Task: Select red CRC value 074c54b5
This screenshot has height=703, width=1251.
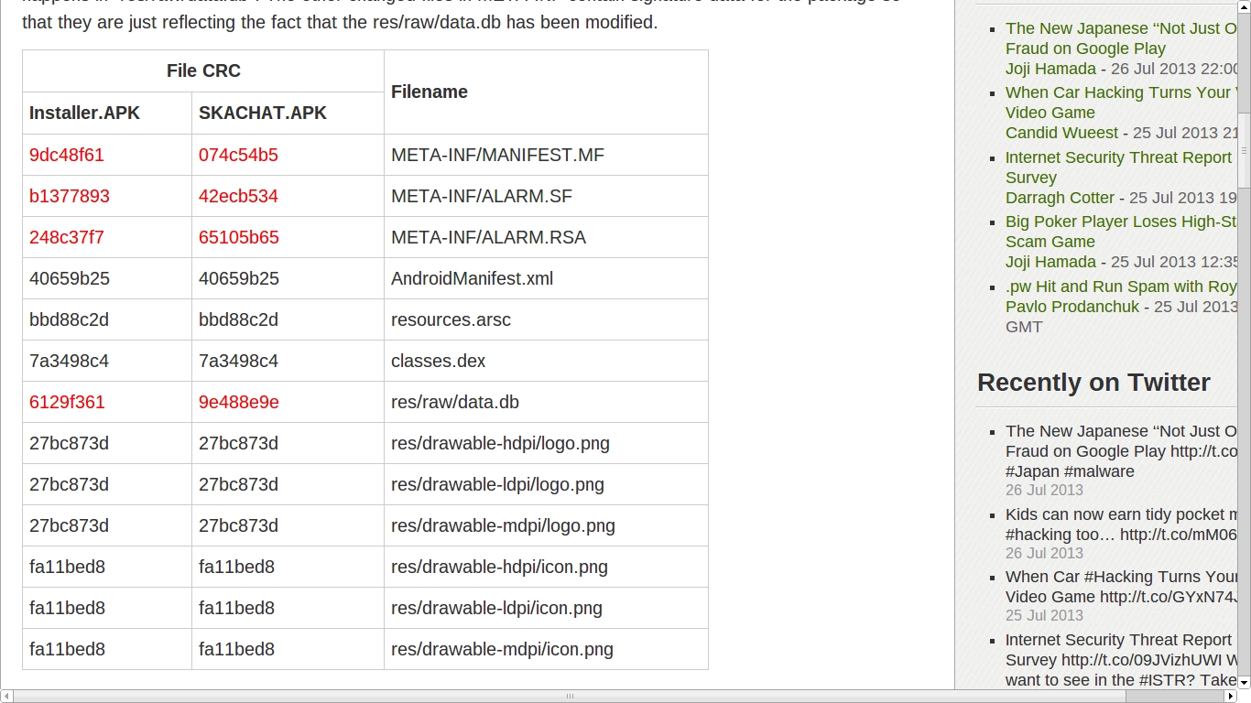Action: [238, 155]
